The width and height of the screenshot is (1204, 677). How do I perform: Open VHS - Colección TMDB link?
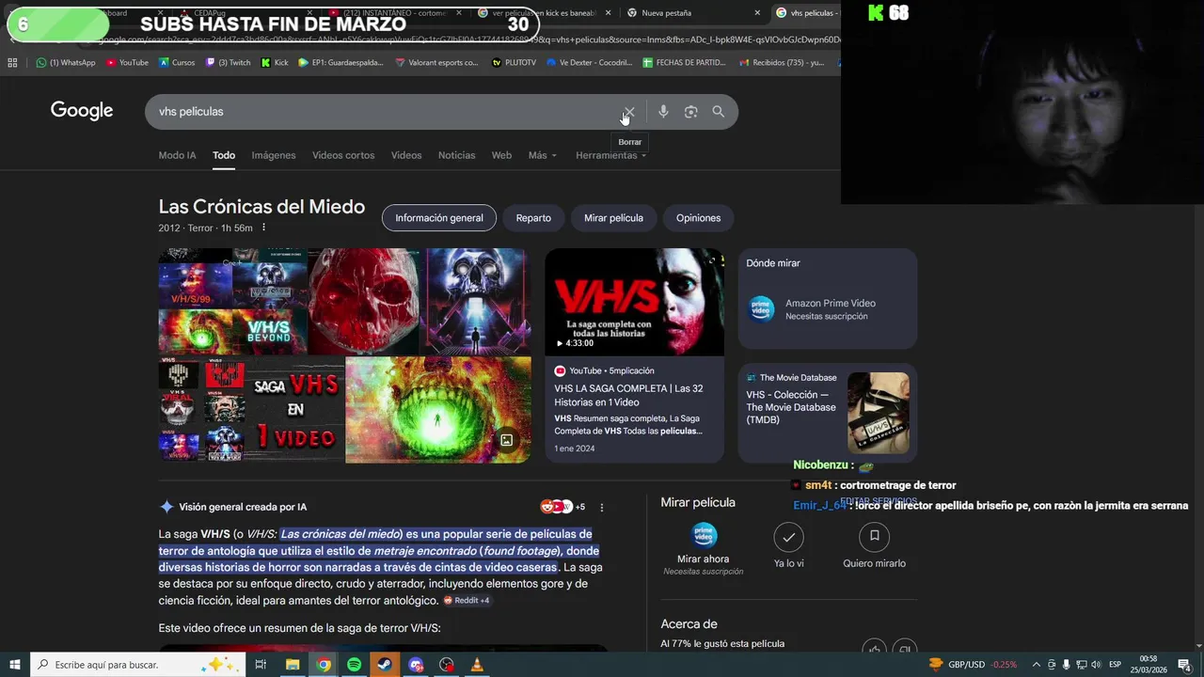click(791, 407)
